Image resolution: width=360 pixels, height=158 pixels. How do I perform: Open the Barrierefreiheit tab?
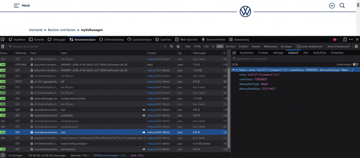point(213,40)
